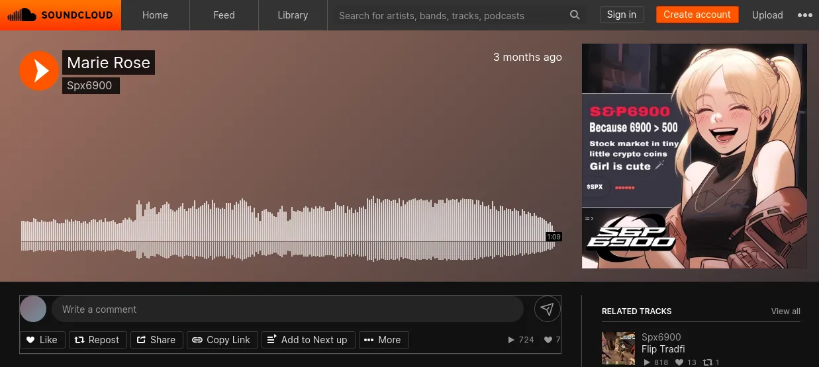The height and width of the screenshot is (367, 819).
Task: Click Flip Tradfi's 13 likes
Action: [686, 362]
